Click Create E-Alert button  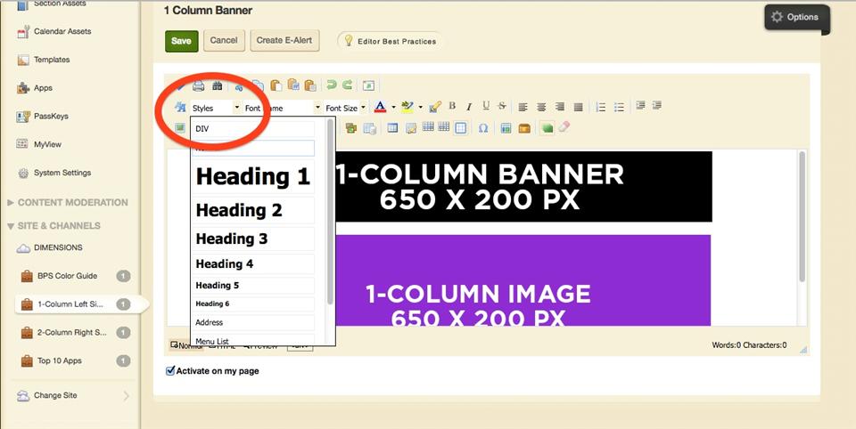pos(284,40)
